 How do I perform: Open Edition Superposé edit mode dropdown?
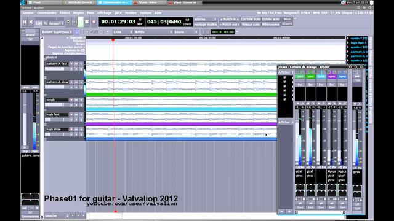57,32
